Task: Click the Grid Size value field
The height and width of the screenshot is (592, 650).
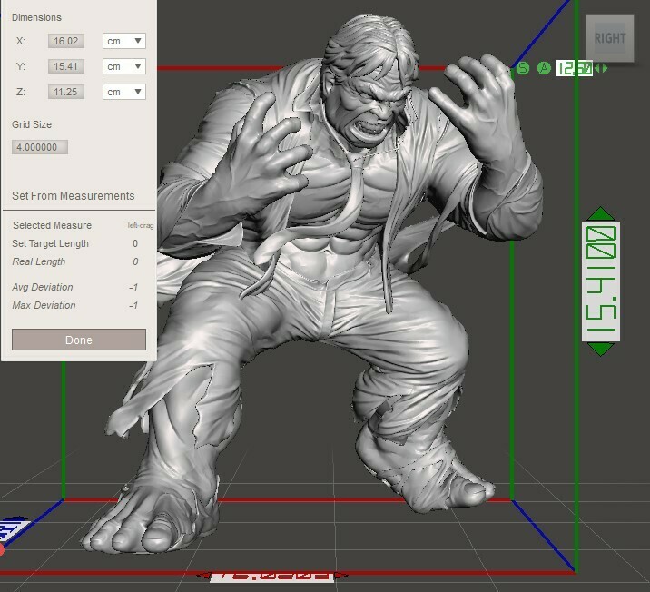Action: pyautogui.click(x=40, y=147)
